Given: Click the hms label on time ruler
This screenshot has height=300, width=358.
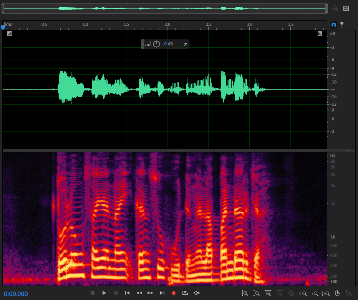Looking at the screenshot, I should click(x=8, y=24).
